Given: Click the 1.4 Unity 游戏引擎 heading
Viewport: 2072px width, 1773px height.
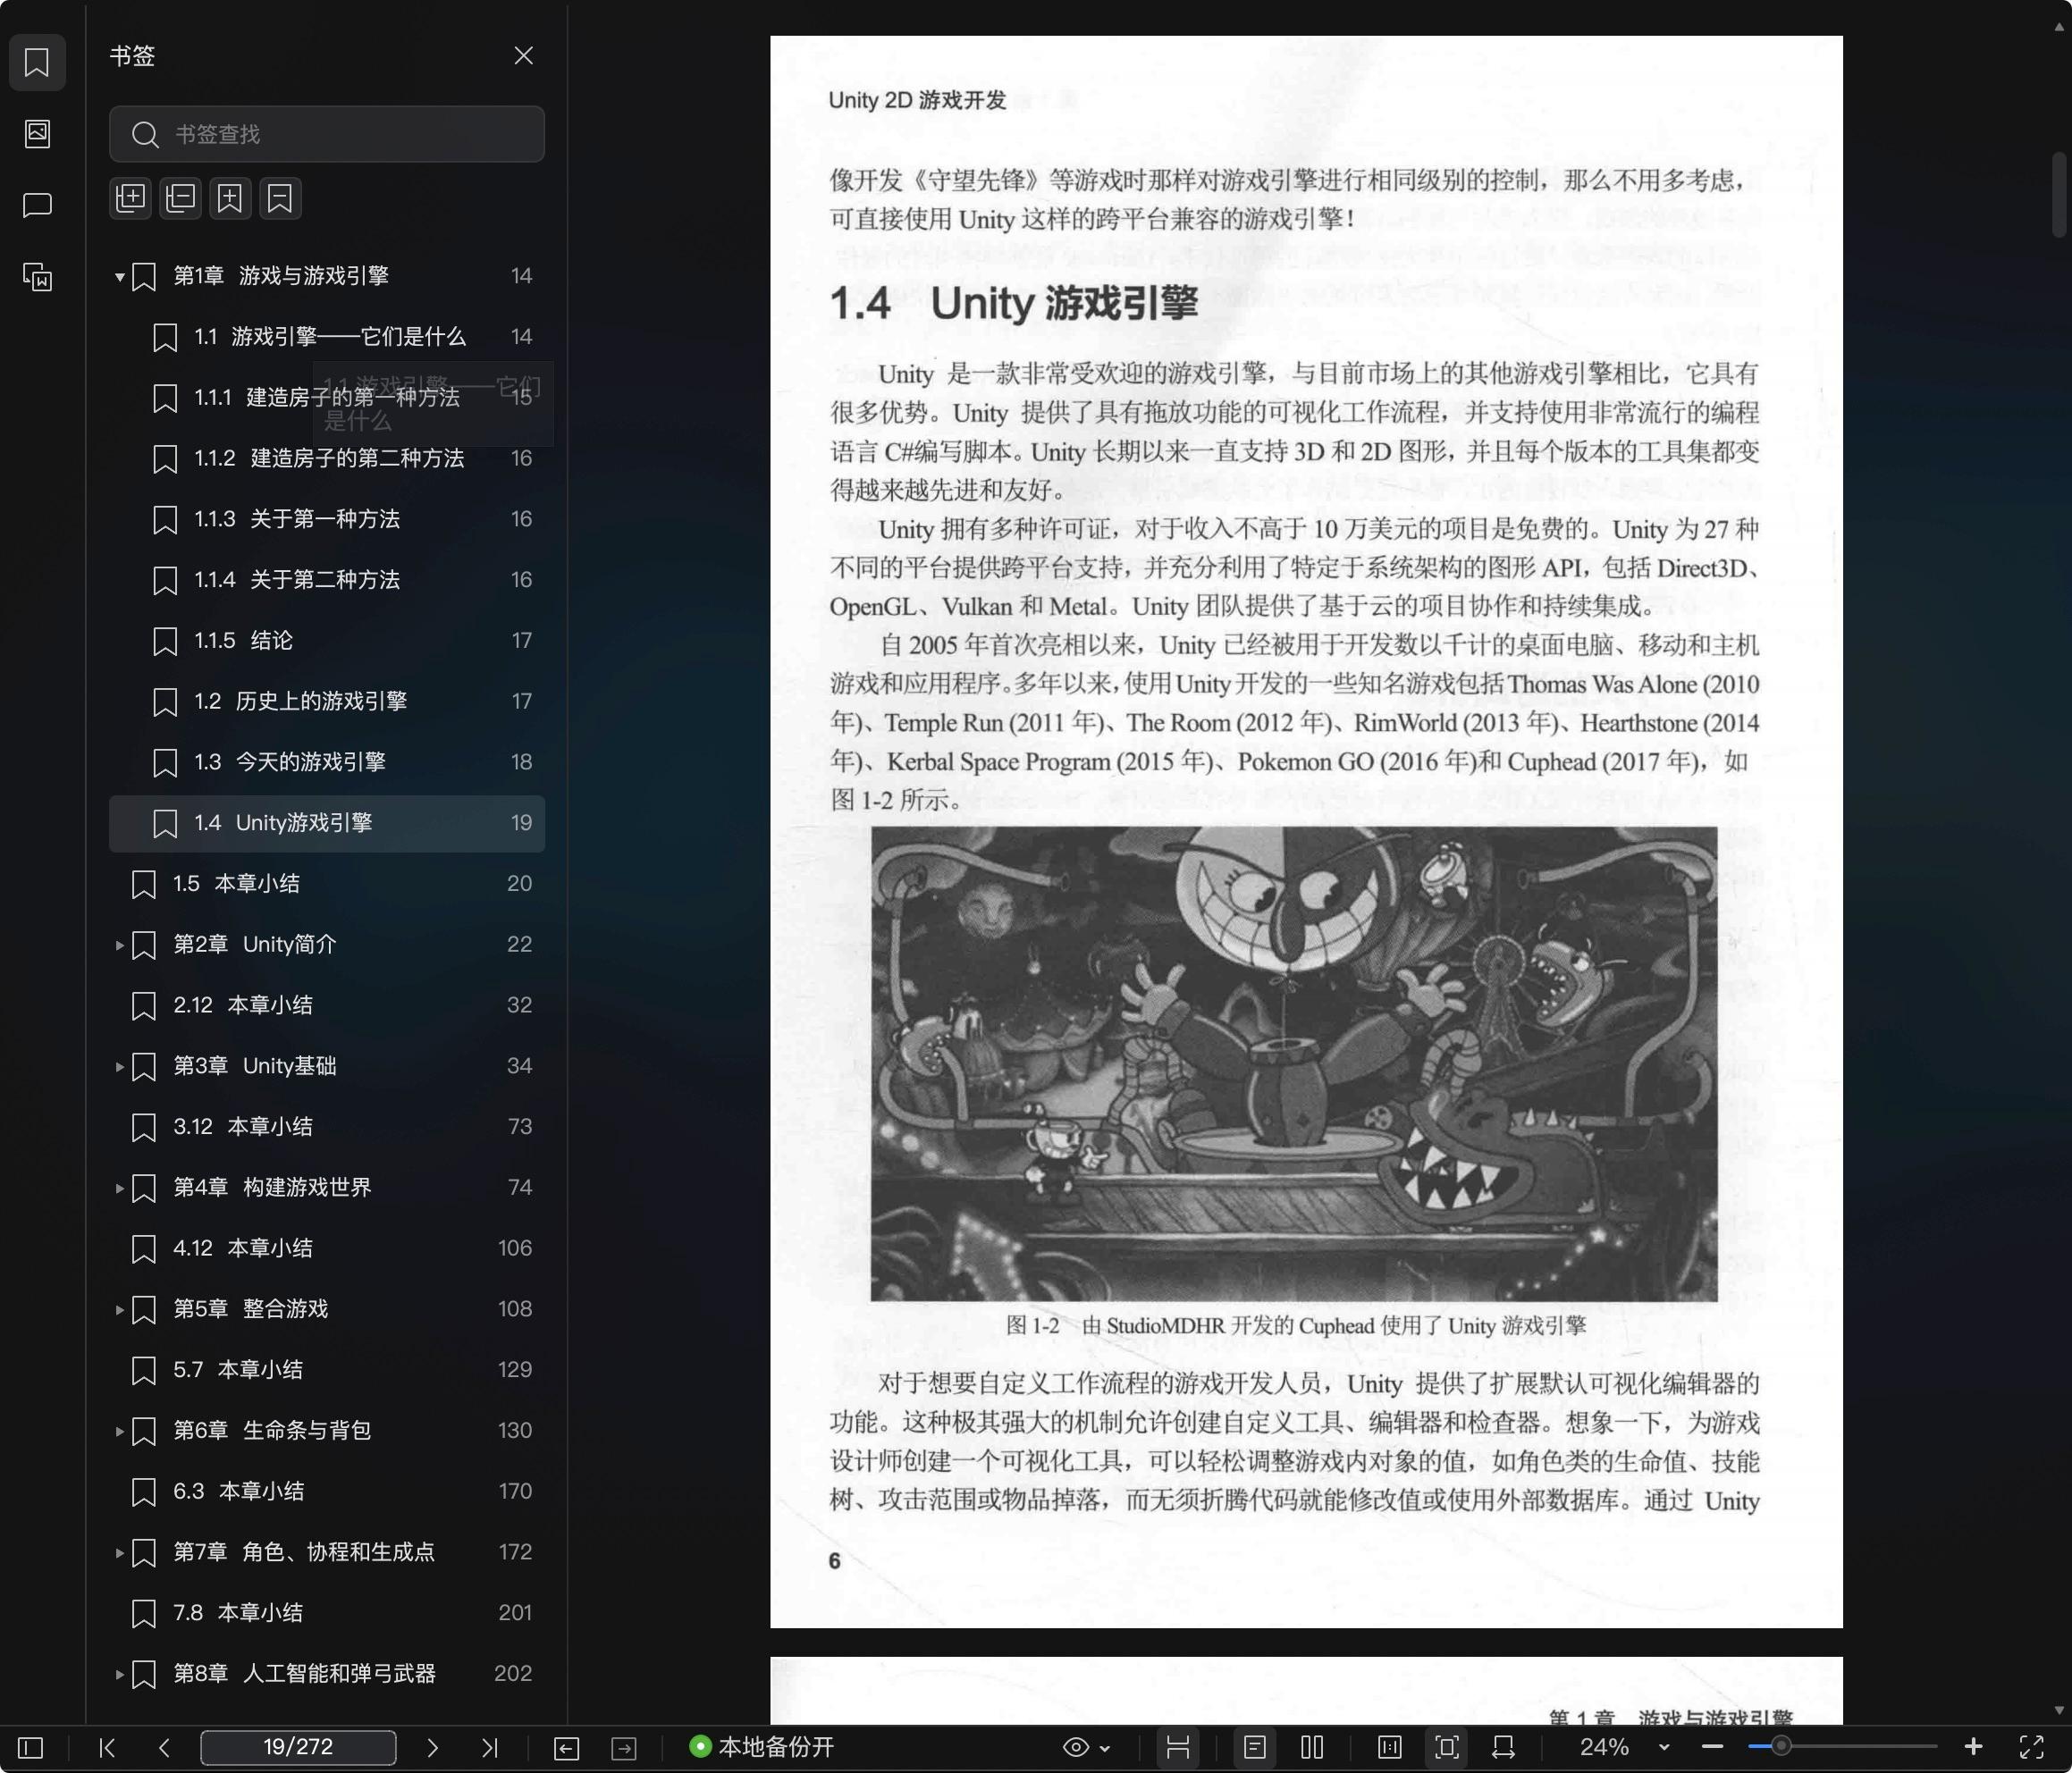Looking at the screenshot, I should coord(1013,303).
